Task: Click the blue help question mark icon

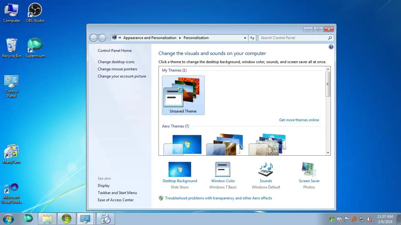Action: [331, 47]
